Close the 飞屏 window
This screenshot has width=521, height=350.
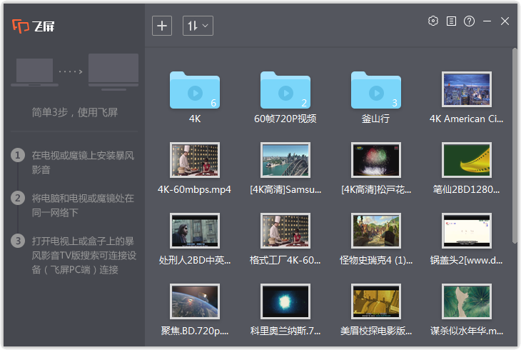pos(505,21)
